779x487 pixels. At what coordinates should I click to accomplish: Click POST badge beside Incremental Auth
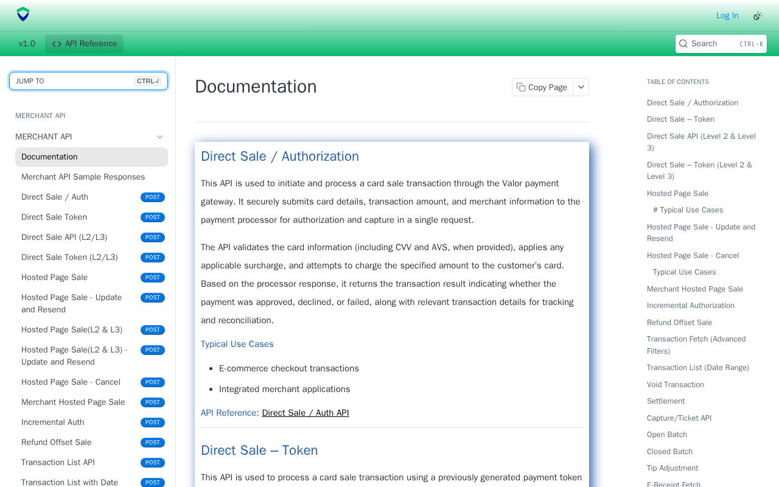coord(153,422)
